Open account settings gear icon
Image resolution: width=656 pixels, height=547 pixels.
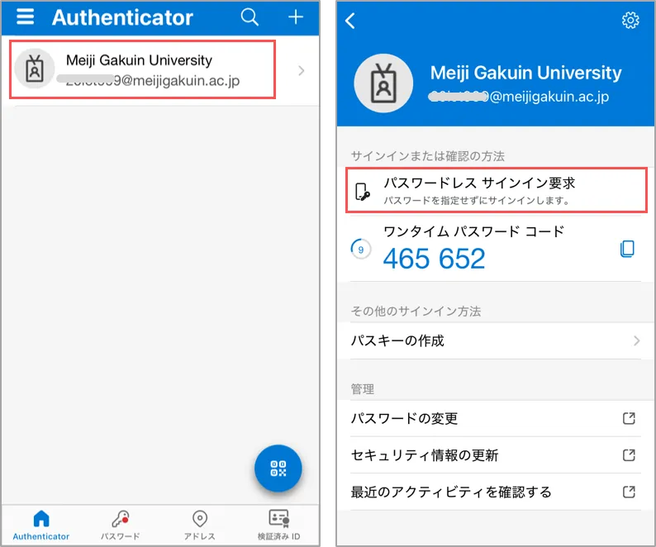(630, 20)
